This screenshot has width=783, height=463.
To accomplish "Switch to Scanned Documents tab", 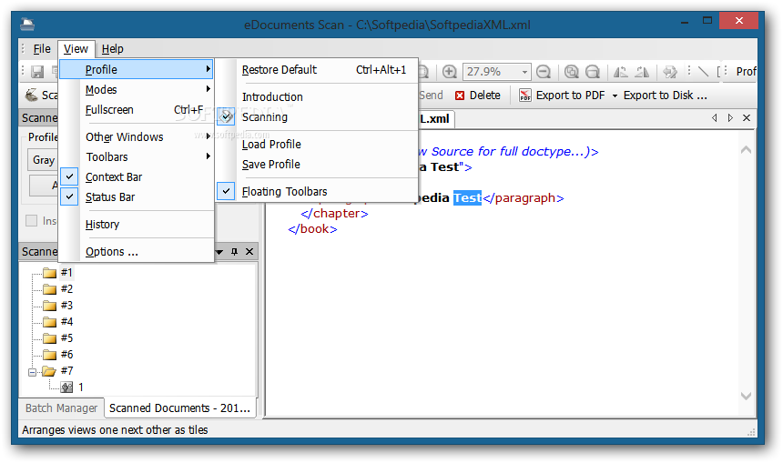I will (179, 408).
